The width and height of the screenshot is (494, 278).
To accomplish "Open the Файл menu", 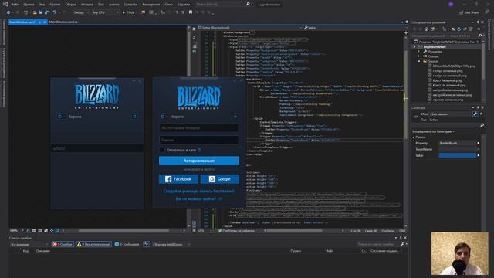I will (x=15, y=5).
